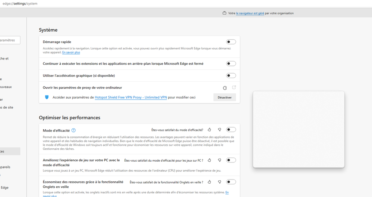Select sidebar item ending in 's de site'
Image resolution: width=372 pixels, height=197 pixels.
click(7, 107)
